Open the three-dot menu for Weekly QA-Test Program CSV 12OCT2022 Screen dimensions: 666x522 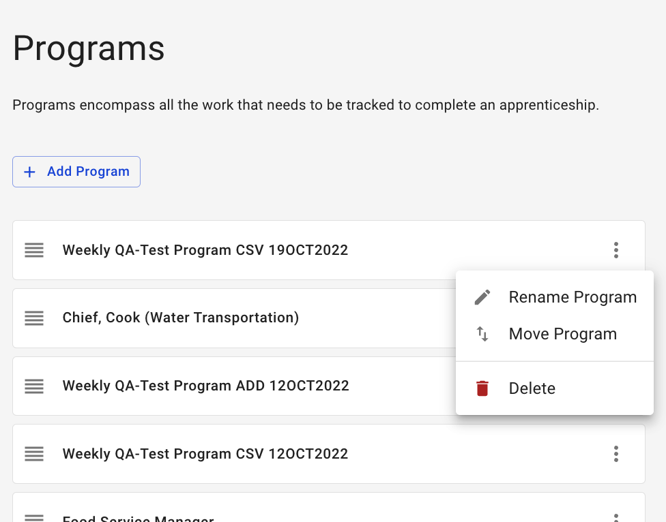pos(616,454)
